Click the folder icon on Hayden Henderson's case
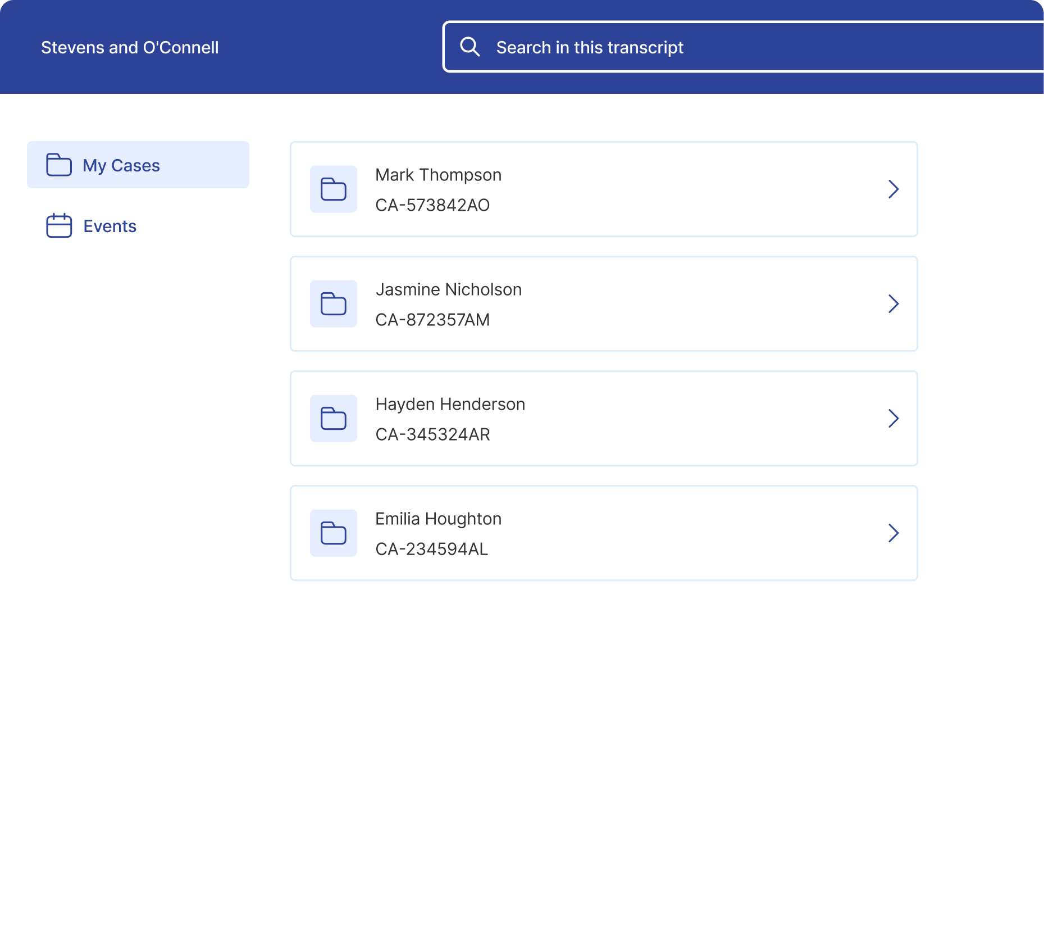This screenshot has width=1044, height=934. click(x=333, y=419)
